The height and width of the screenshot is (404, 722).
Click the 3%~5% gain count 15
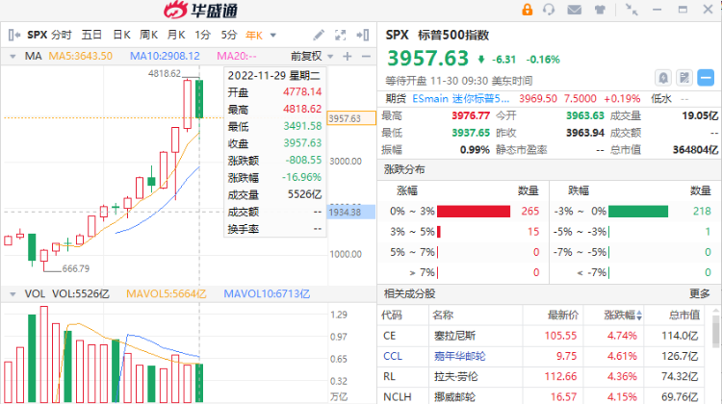click(533, 232)
